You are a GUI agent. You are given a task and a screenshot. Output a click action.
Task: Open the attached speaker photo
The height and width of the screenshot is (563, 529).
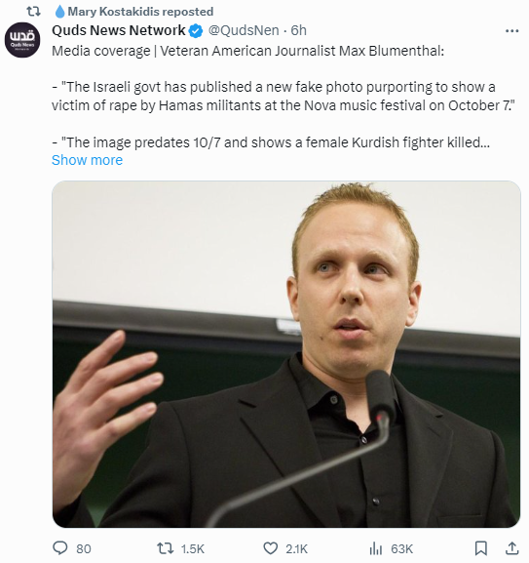pyautogui.click(x=286, y=354)
